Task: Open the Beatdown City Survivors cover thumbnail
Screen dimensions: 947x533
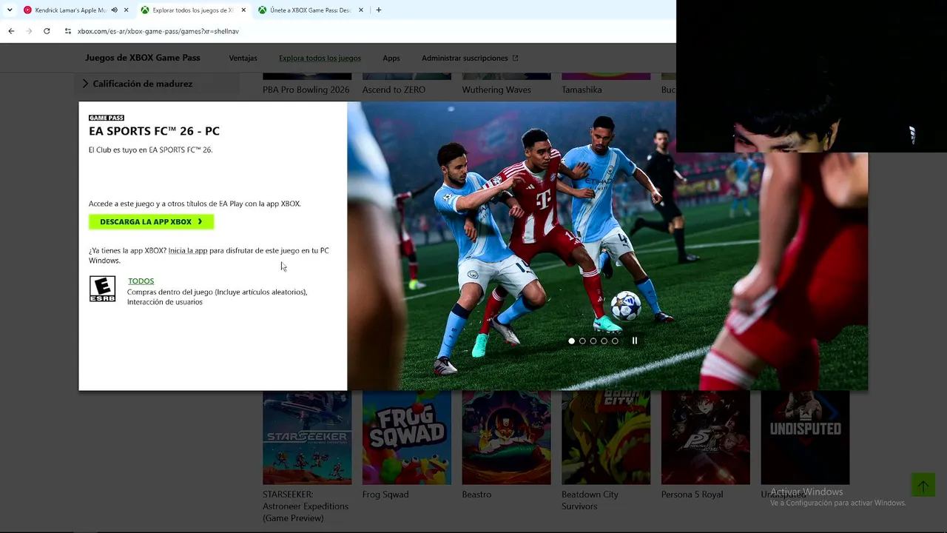Action: click(x=606, y=438)
